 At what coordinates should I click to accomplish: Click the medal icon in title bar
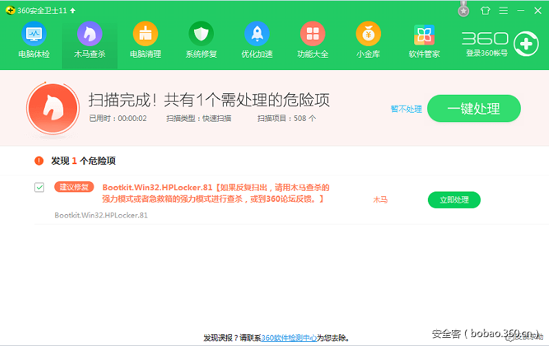coord(464,10)
